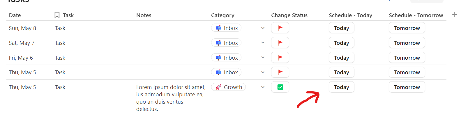The width and height of the screenshot is (461, 117).
Task: Click the Category column header
Action: [x=222, y=15]
